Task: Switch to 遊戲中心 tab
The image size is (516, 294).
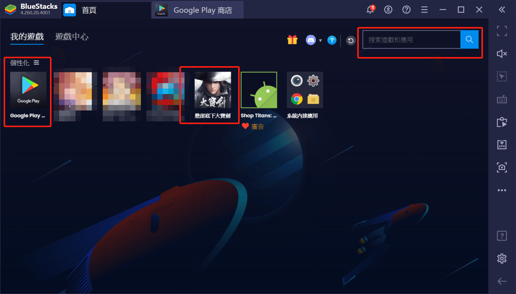Action: (x=72, y=37)
